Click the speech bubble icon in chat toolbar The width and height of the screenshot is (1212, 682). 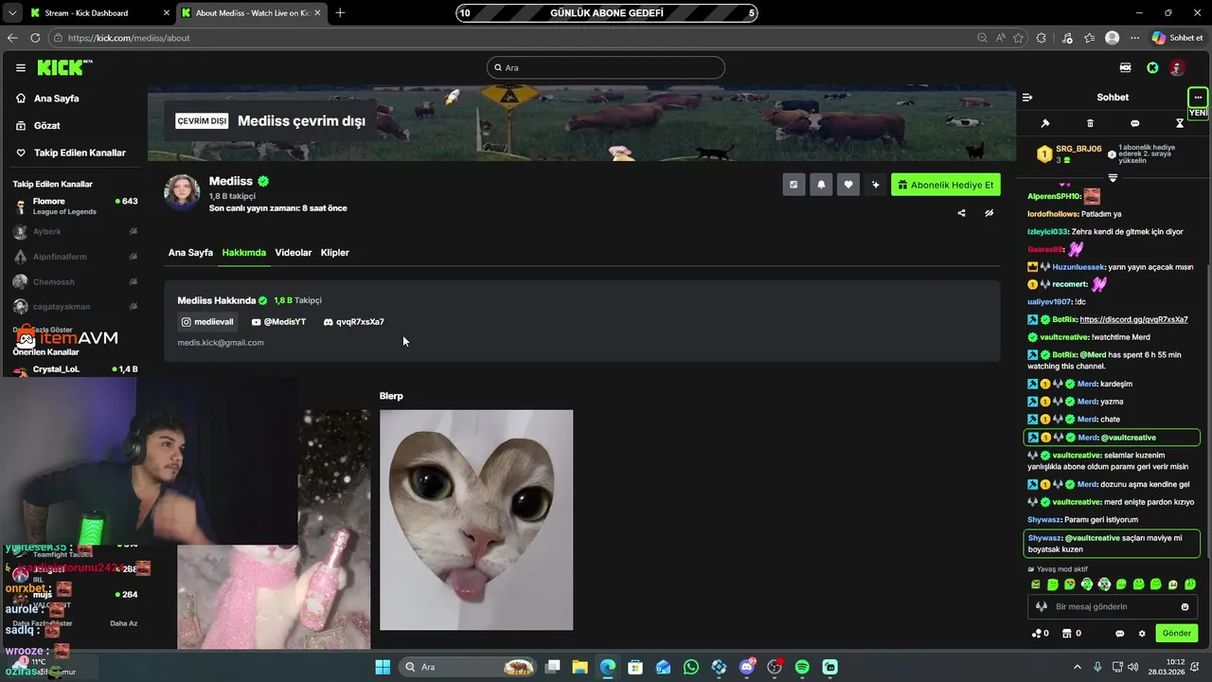[x=1134, y=123]
